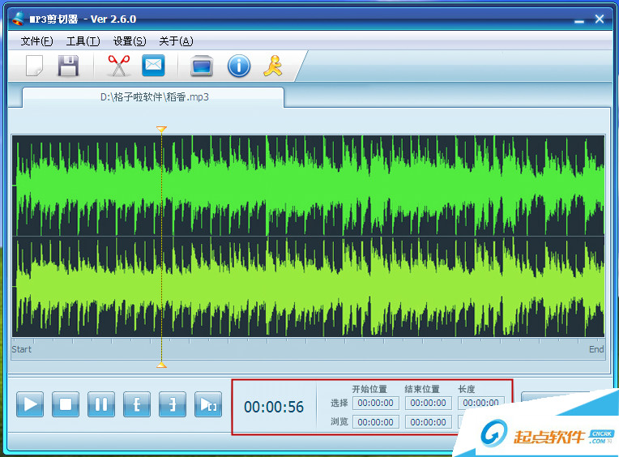Click the upper channel waveform
619x457 pixels.
click(308, 186)
